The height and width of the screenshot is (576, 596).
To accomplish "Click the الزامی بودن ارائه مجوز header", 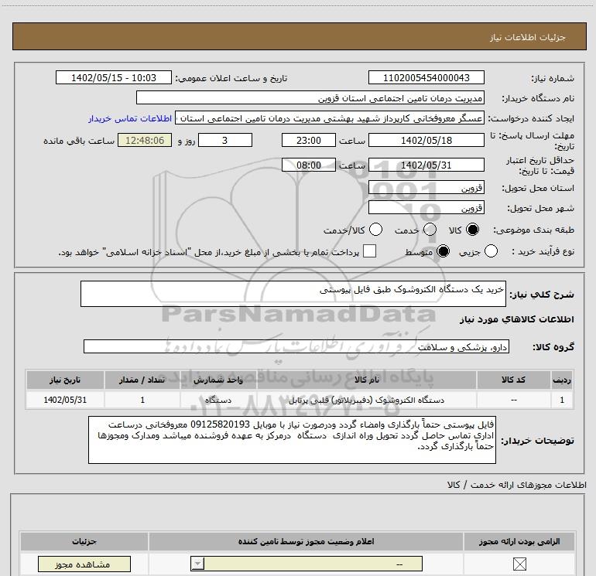I will click(519, 541).
